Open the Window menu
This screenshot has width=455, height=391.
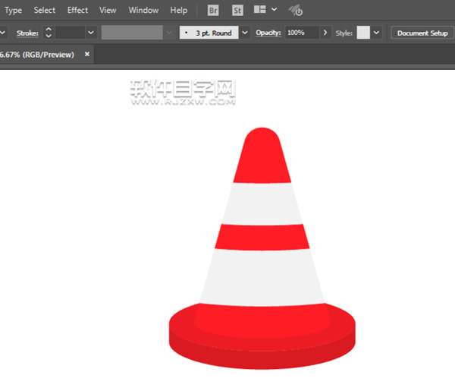143,11
